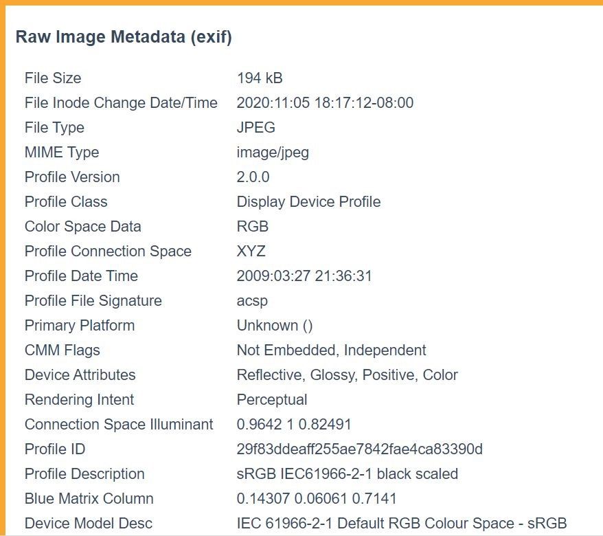Select the Connection Space Illuminant label
This screenshot has width=603, height=536.
[119, 425]
